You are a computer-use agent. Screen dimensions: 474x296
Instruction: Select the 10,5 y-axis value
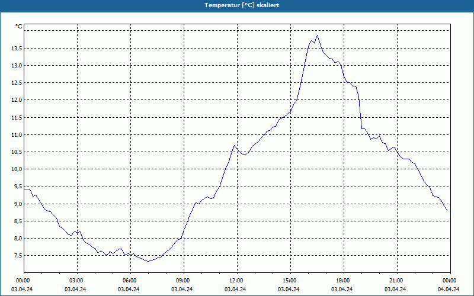tap(17, 152)
